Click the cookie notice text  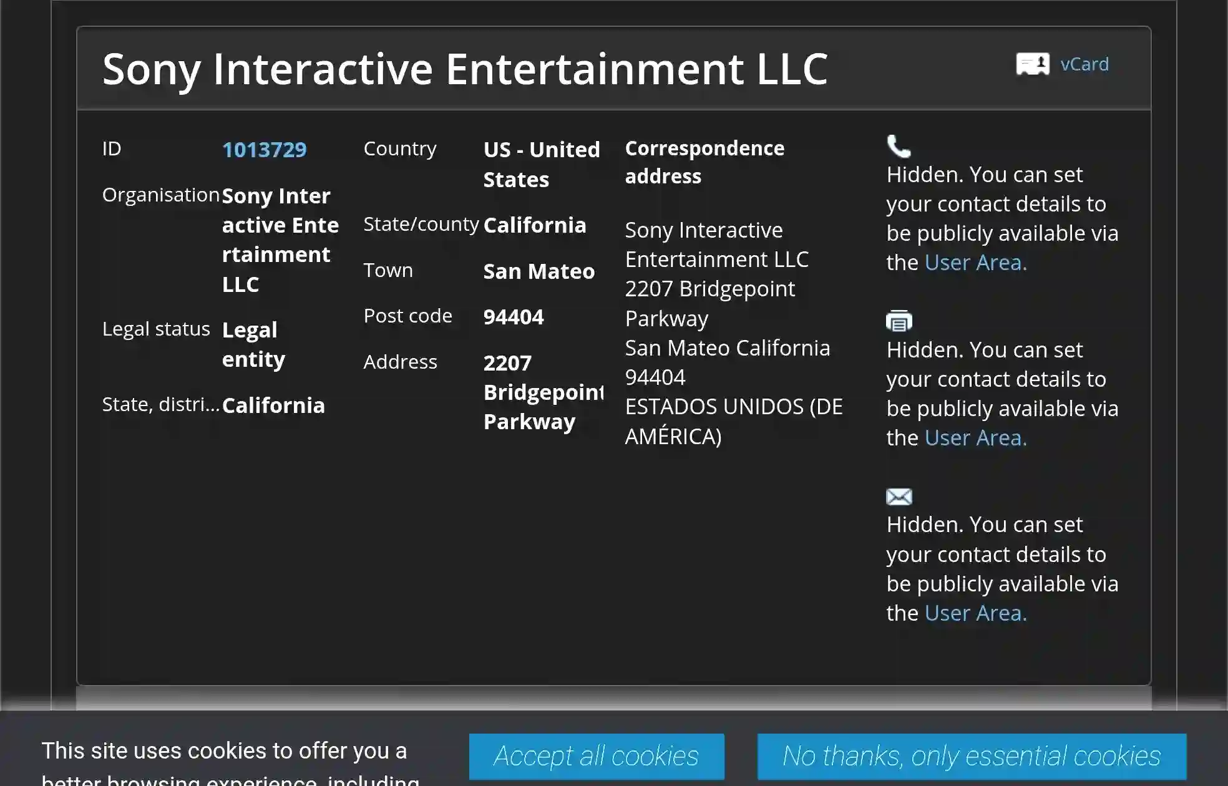(230, 762)
